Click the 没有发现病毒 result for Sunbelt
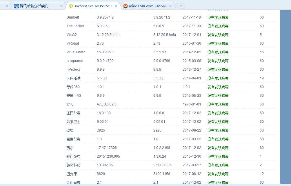The width and height of the screenshot is (291, 186). click(218, 17)
